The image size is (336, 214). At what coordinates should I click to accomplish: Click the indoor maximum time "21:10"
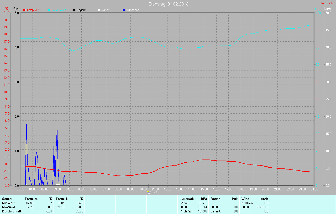point(61,207)
